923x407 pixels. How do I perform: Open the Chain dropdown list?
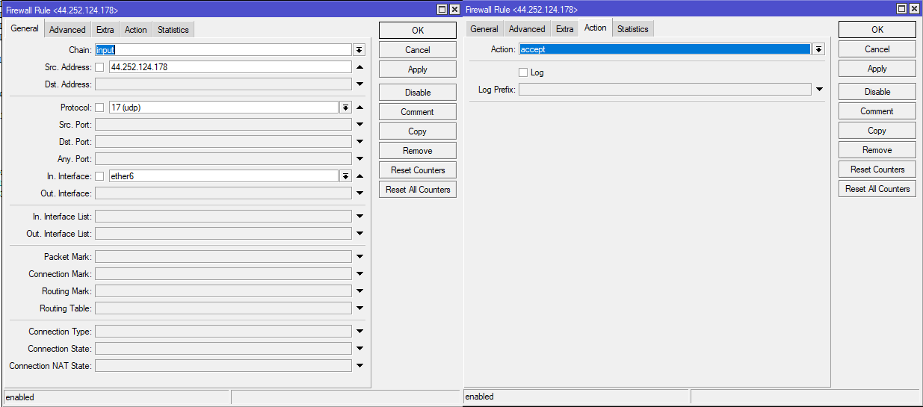tap(359, 50)
